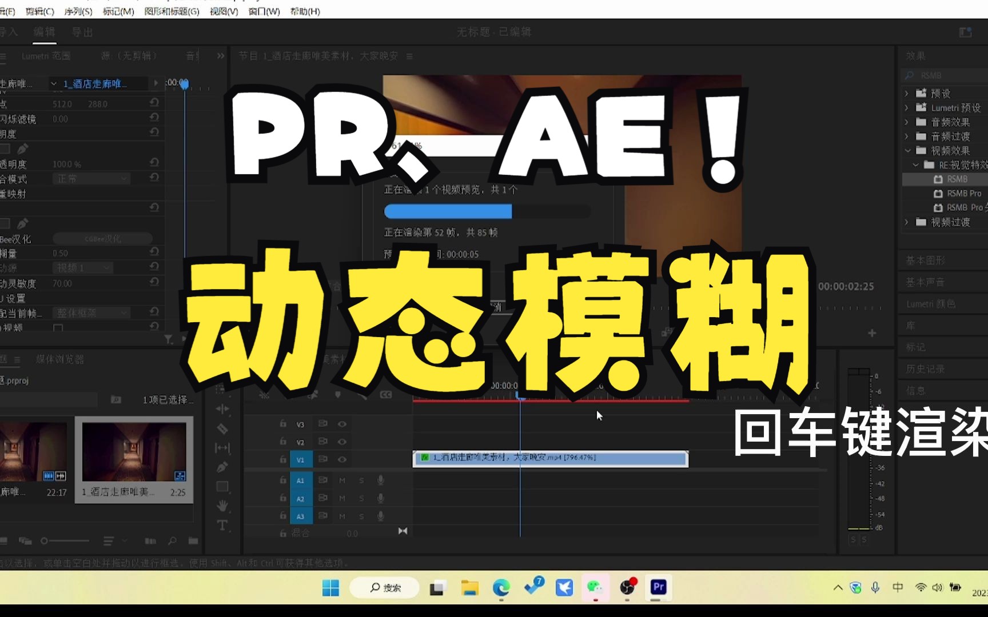Solo the A2 audio track
This screenshot has height=617, width=988.
tap(361, 498)
